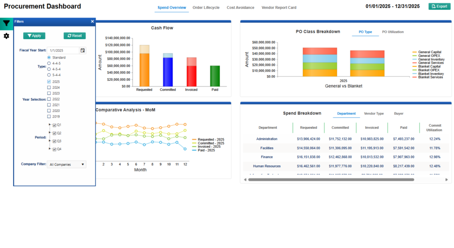Open the Vendor Report Card tab
454x248 pixels.
point(279,8)
